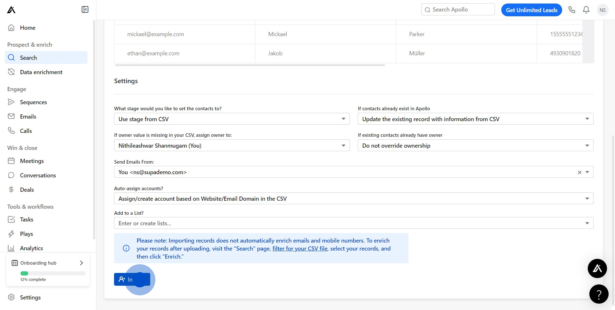Open the existing contacts handling dropdown
The width and height of the screenshot is (615, 310).
coord(475,119)
